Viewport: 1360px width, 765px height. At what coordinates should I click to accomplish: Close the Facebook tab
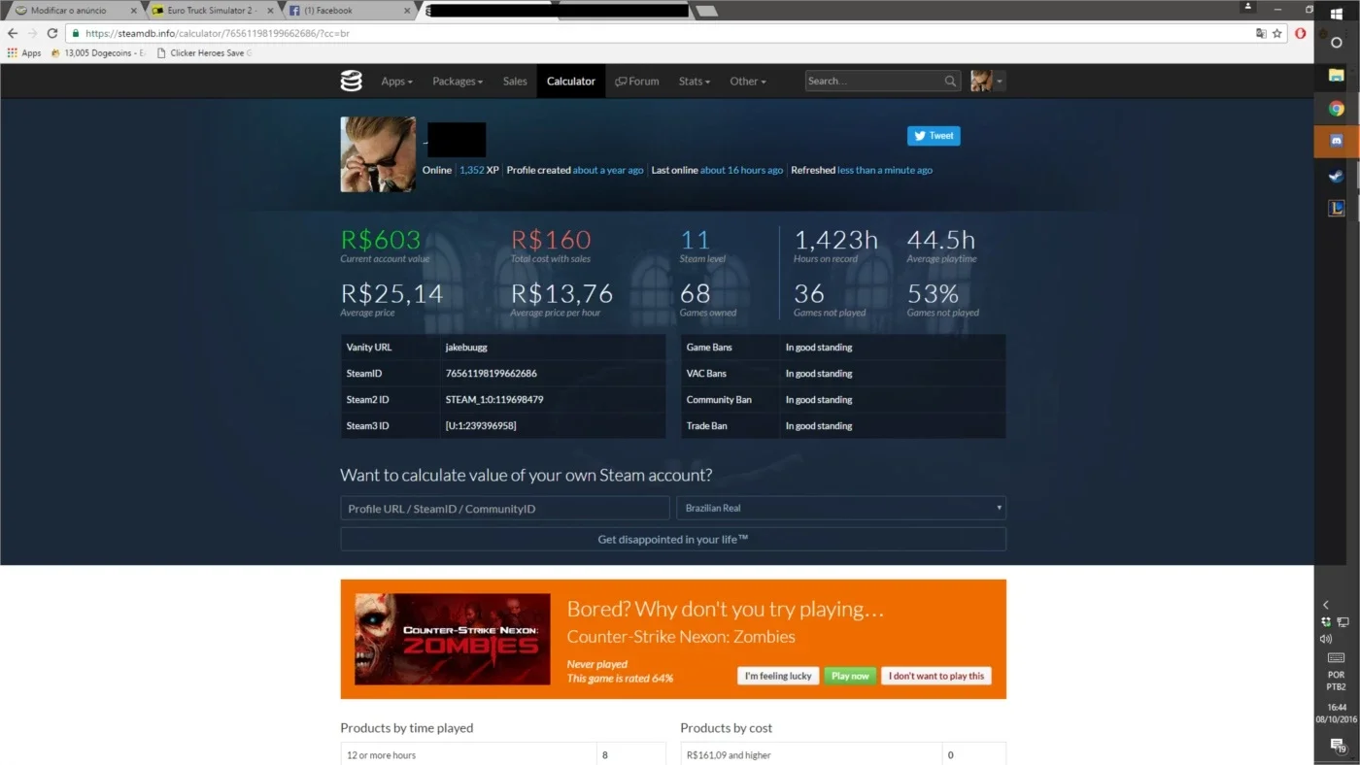tap(408, 11)
